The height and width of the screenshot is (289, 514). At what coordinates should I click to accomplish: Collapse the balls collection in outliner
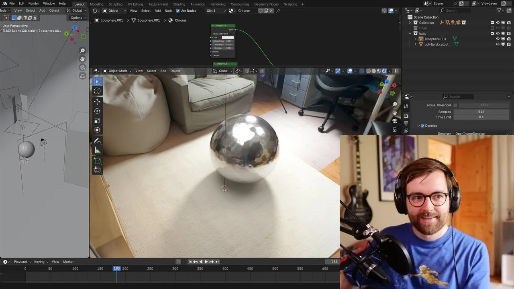coord(410,33)
